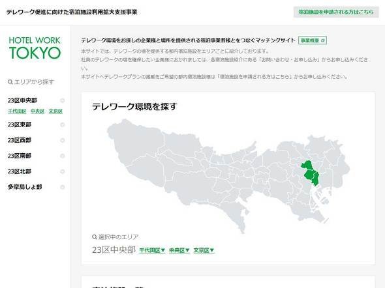This screenshot has width=385, height=288.
Task: Open the 文京区 link in sidebar
Action: [55, 111]
